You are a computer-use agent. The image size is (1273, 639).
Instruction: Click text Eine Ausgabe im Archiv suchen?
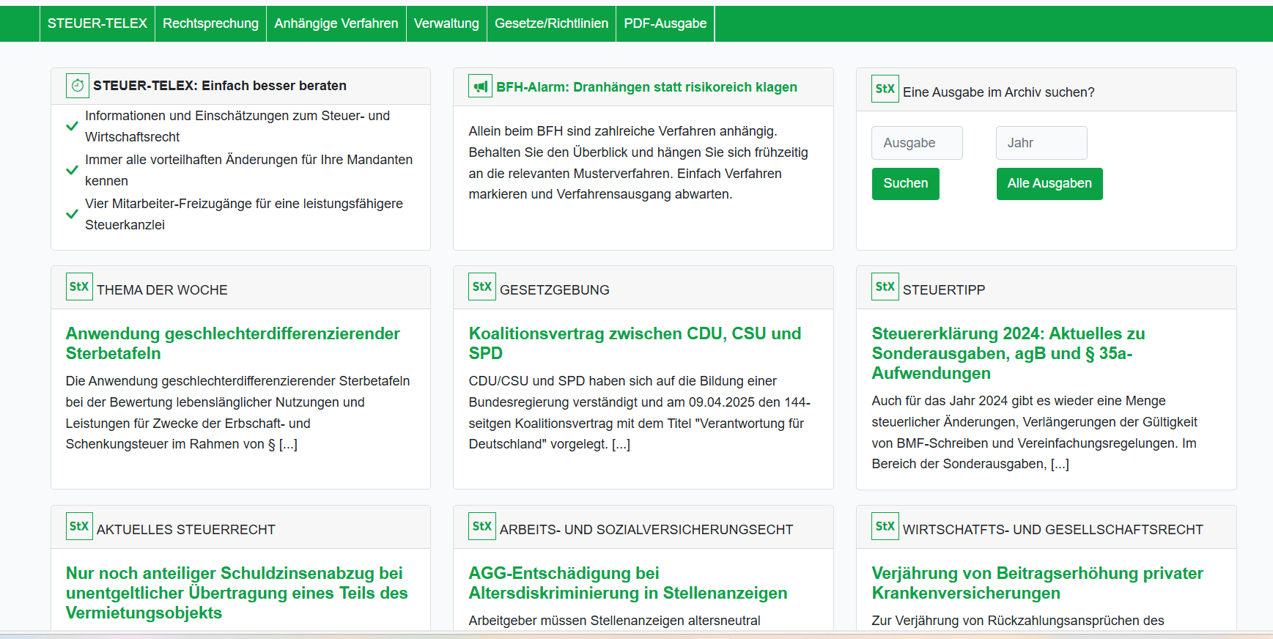[x=999, y=92]
